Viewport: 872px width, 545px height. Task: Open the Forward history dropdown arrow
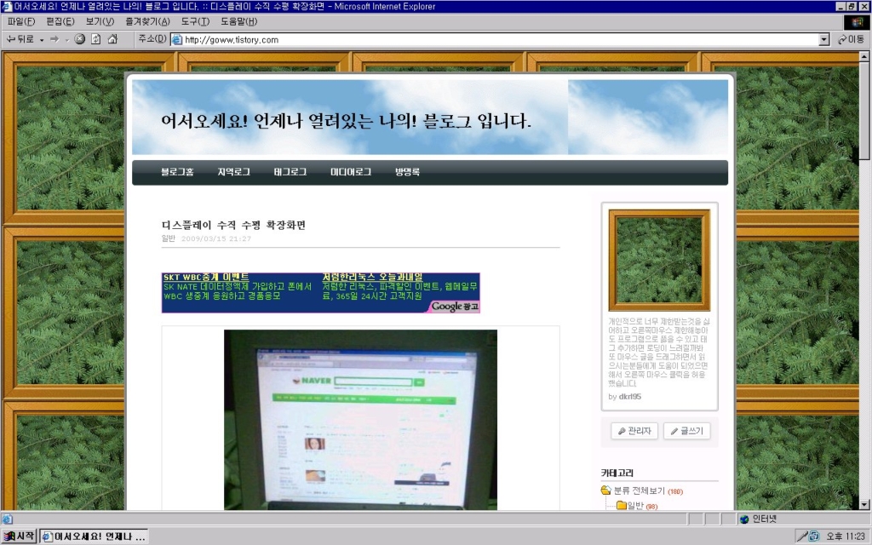pos(66,40)
